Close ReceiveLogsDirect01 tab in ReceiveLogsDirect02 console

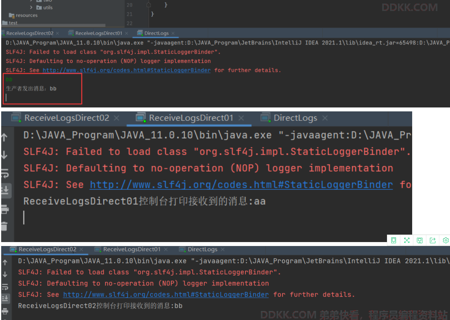click(165, 250)
